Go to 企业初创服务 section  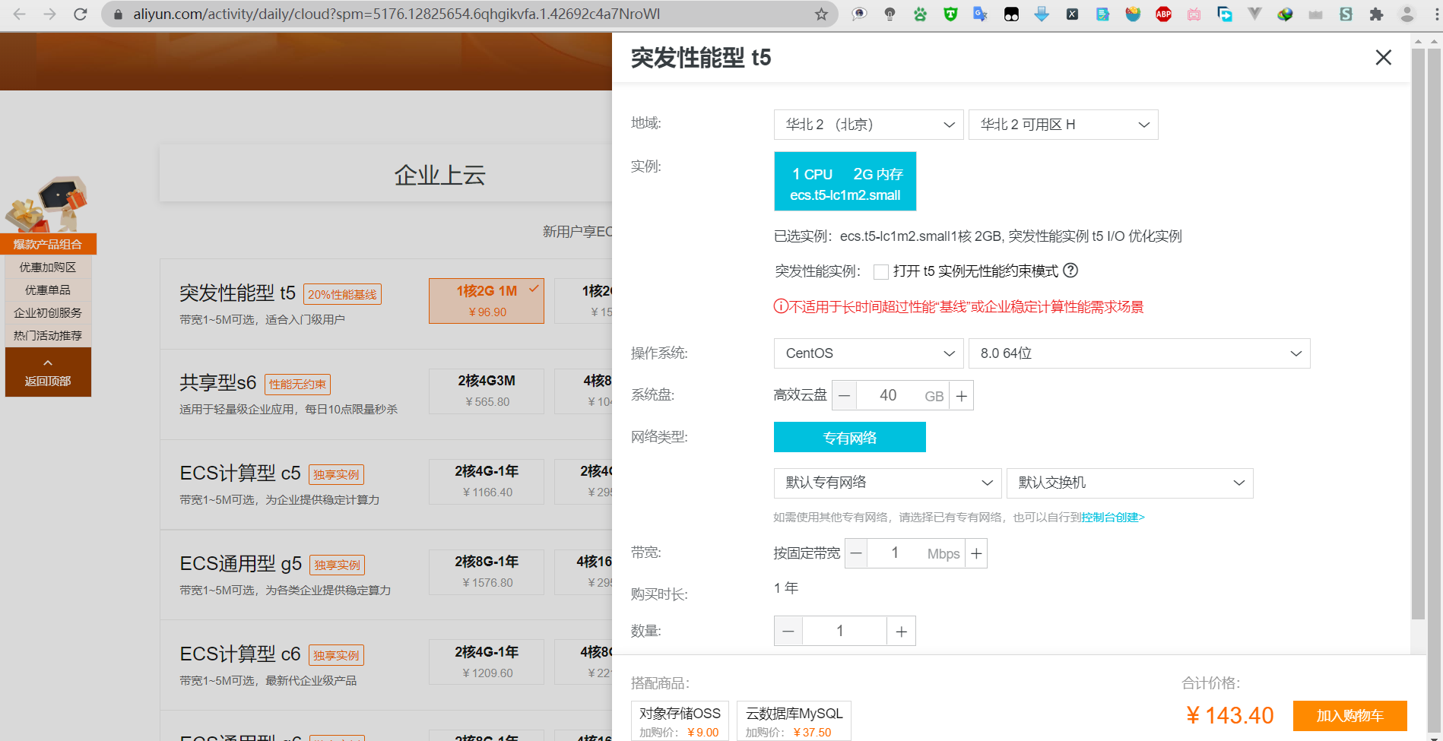click(48, 312)
